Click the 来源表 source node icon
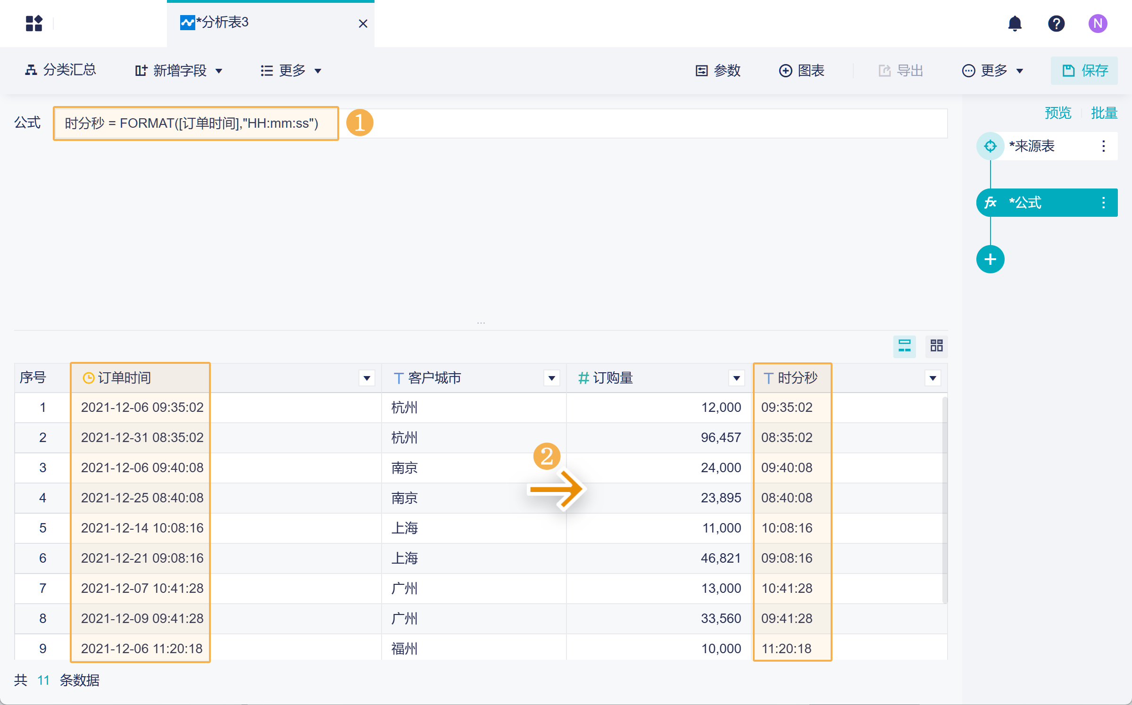Image resolution: width=1132 pixels, height=705 pixels. coord(990,146)
